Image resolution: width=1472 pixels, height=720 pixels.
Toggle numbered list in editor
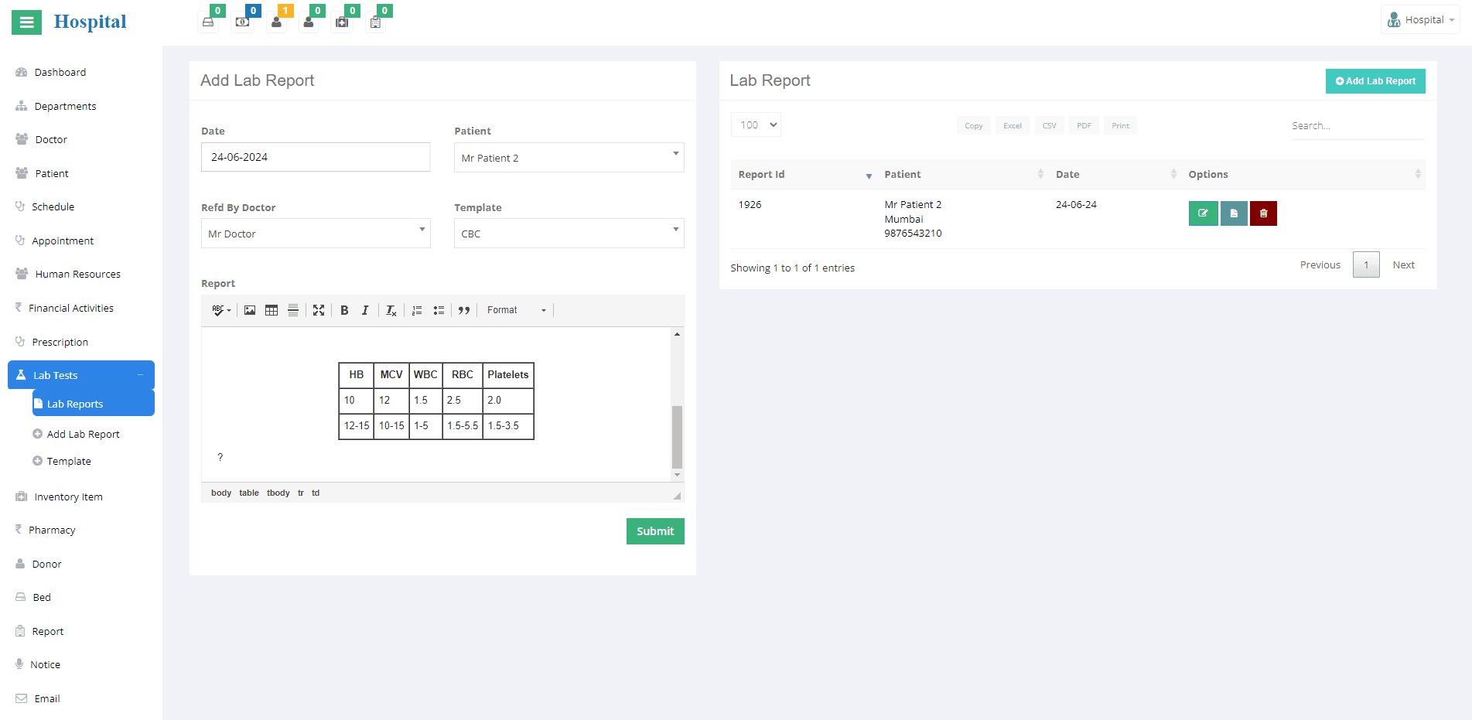pos(417,310)
